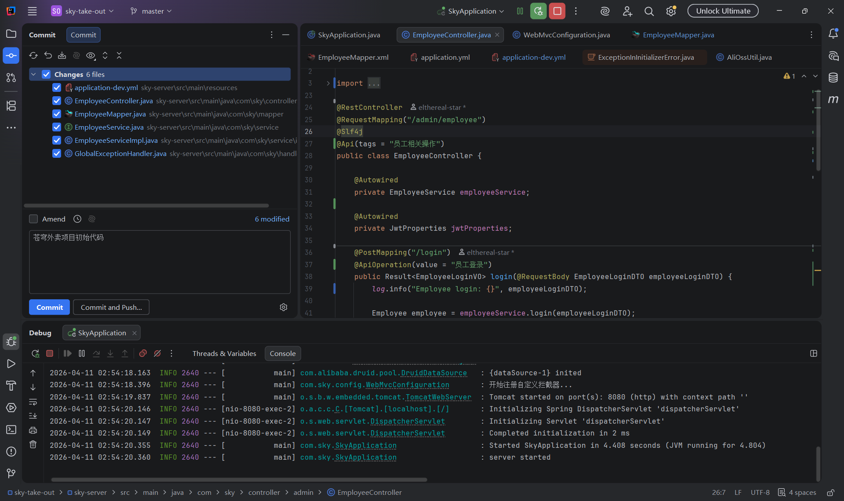Stop the debug session in Debug toolbar
Screen dimensions: 844x501
[x=50, y=353]
